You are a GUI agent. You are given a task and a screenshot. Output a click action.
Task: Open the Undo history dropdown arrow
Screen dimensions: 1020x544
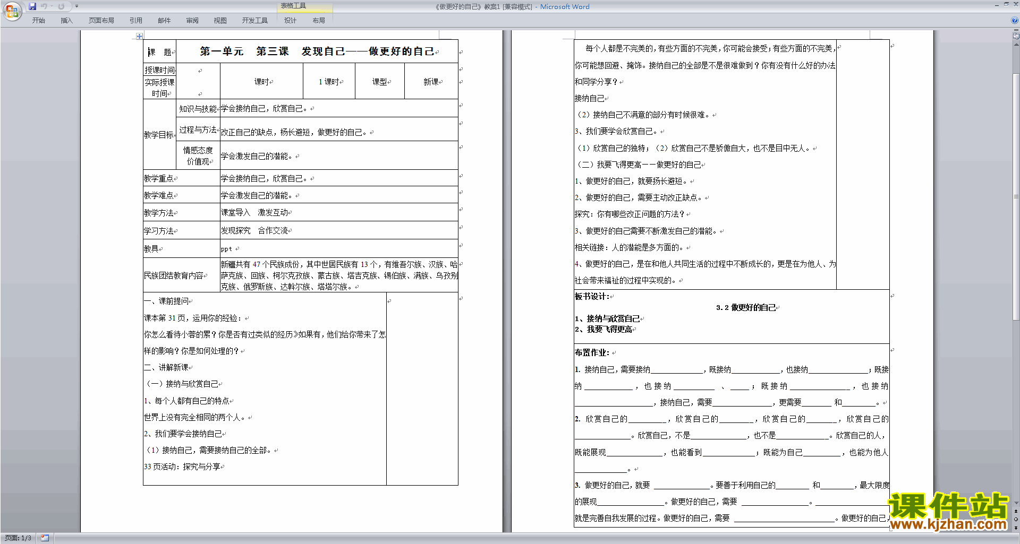tap(52, 6)
